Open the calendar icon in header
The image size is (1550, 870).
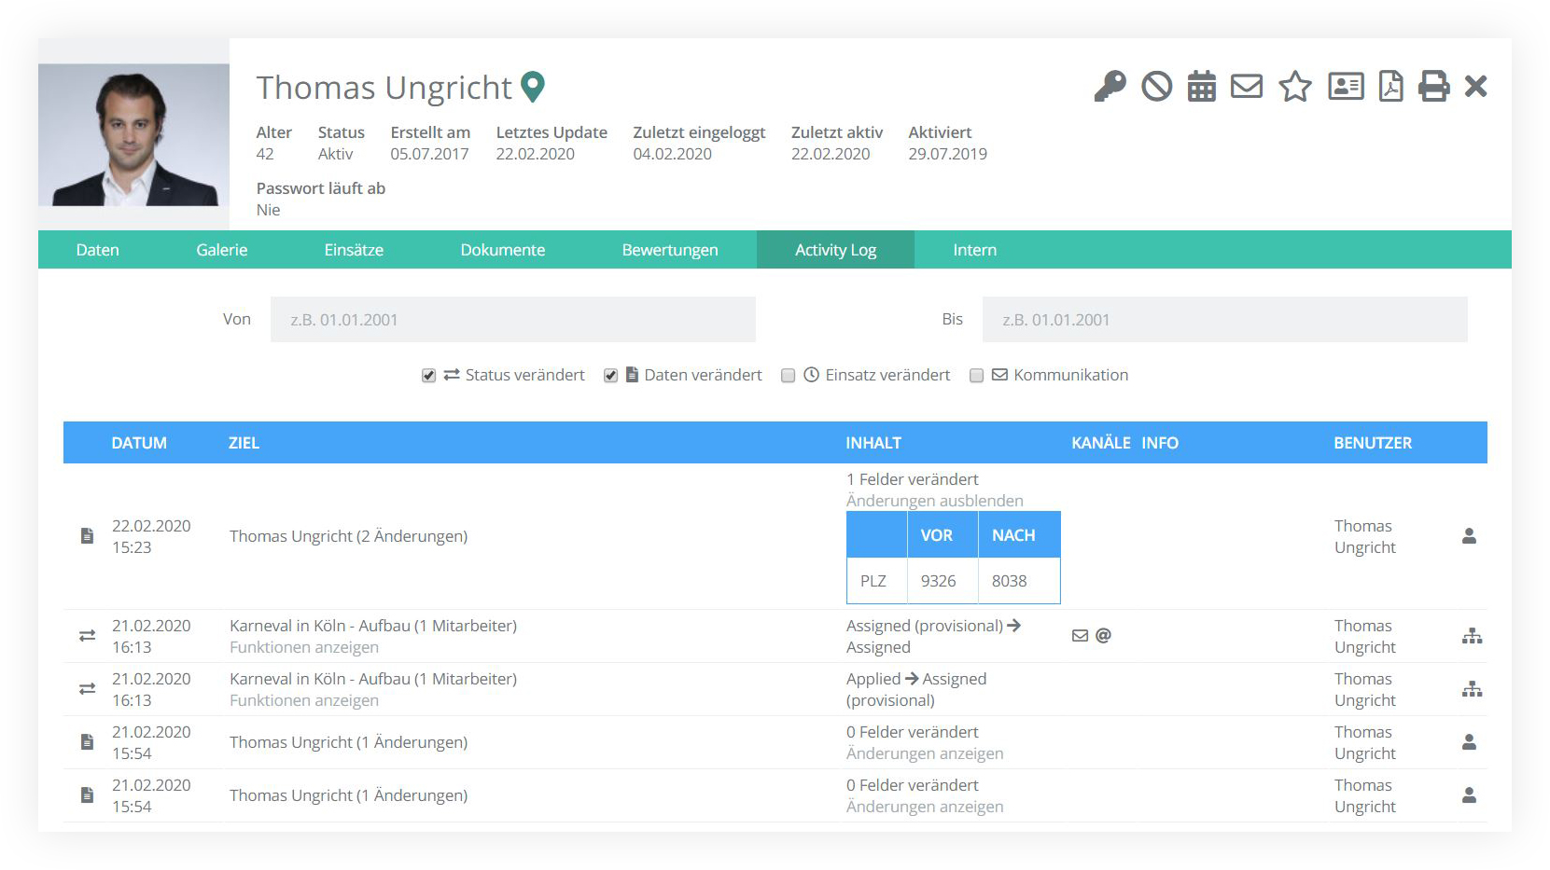[1201, 87]
